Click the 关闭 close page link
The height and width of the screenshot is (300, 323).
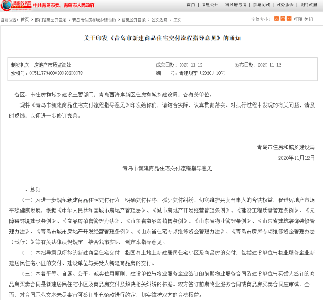[x=308, y=19]
